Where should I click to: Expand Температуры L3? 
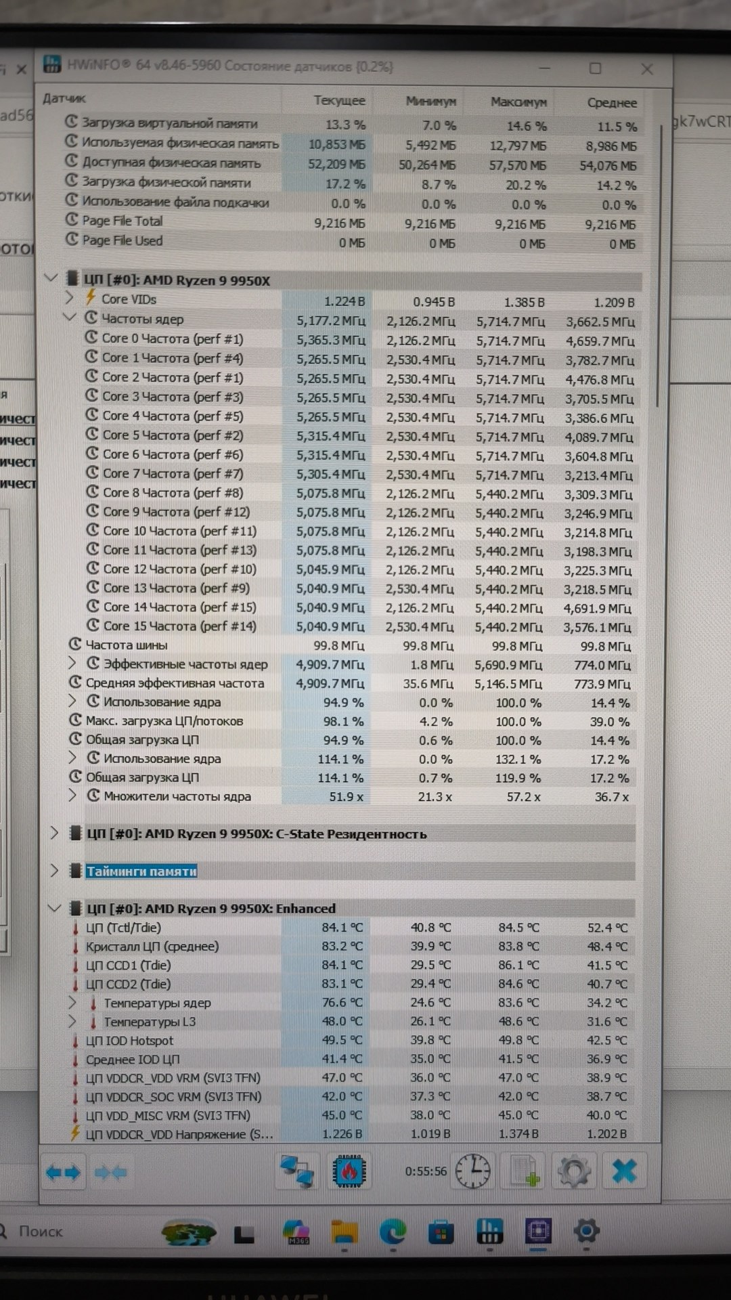[73, 1021]
